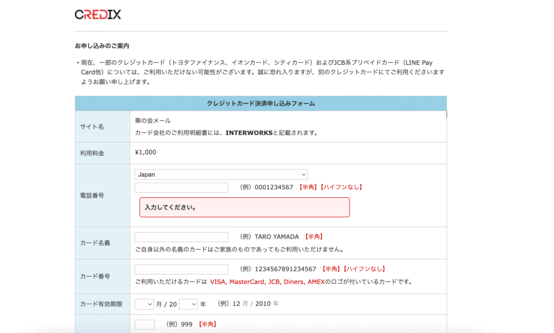Screen dimensions: 554x333
Task: Click the ¥1,000 fee value
Action: click(146, 152)
